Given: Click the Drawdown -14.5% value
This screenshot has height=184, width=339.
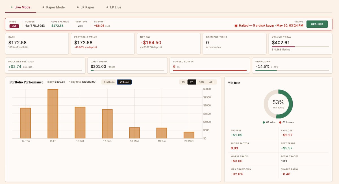Looking at the screenshot, I should [263, 67].
